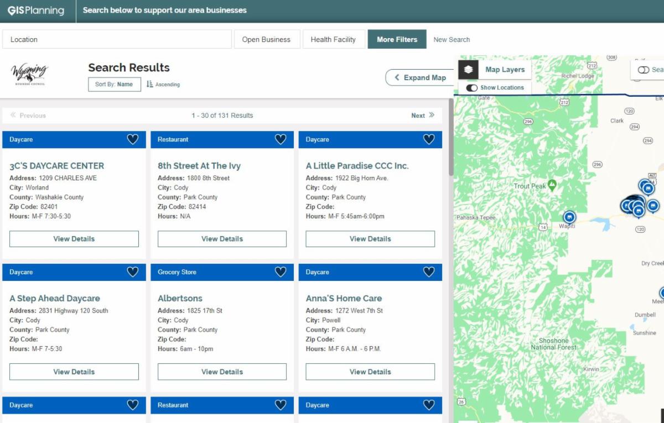This screenshot has height=423, width=664.
Task: Click the A Step Ahead Daycare title
Action: tap(55, 299)
